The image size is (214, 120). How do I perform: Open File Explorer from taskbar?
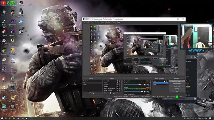pyautogui.click(x=14, y=118)
